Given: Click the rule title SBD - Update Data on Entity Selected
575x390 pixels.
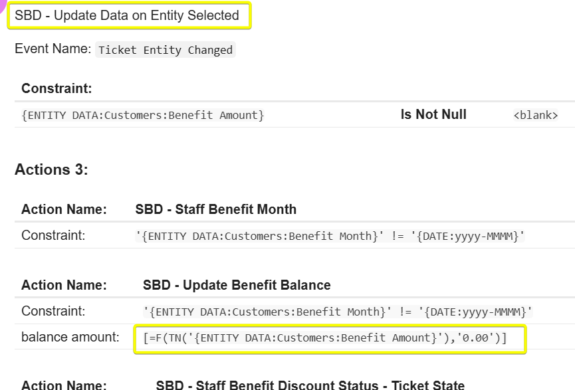Looking at the screenshot, I should point(127,16).
